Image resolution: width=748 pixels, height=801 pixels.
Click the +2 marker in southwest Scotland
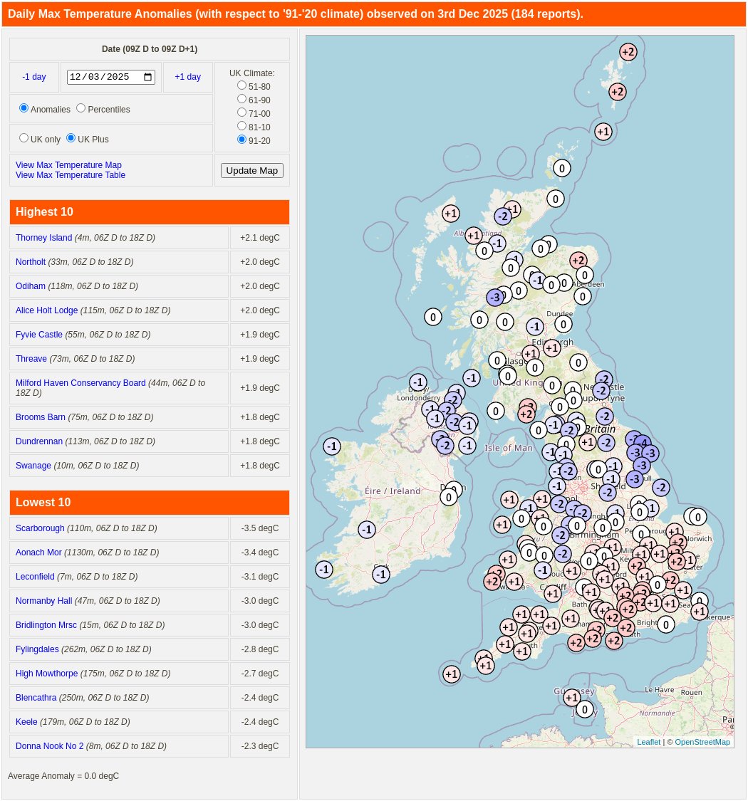tap(526, 414)
